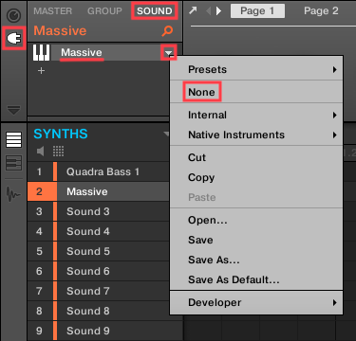
Task: Select the Sound 6 slot
Action: tap(98, 271)
